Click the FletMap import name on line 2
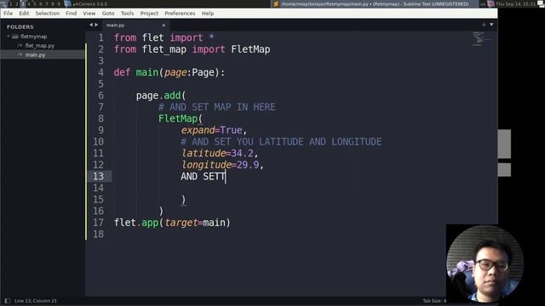The width and height of the screenshot is (545, 306). click(250, 49)
